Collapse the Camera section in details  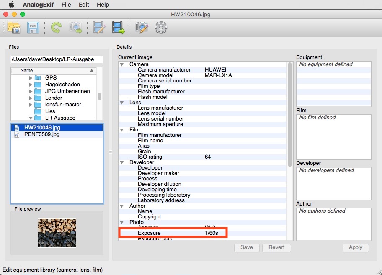(122, 64)
